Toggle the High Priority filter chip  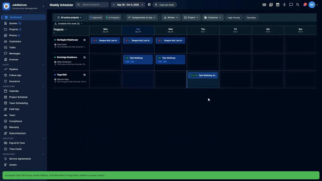pyautogui.click(x=234, y=18)
